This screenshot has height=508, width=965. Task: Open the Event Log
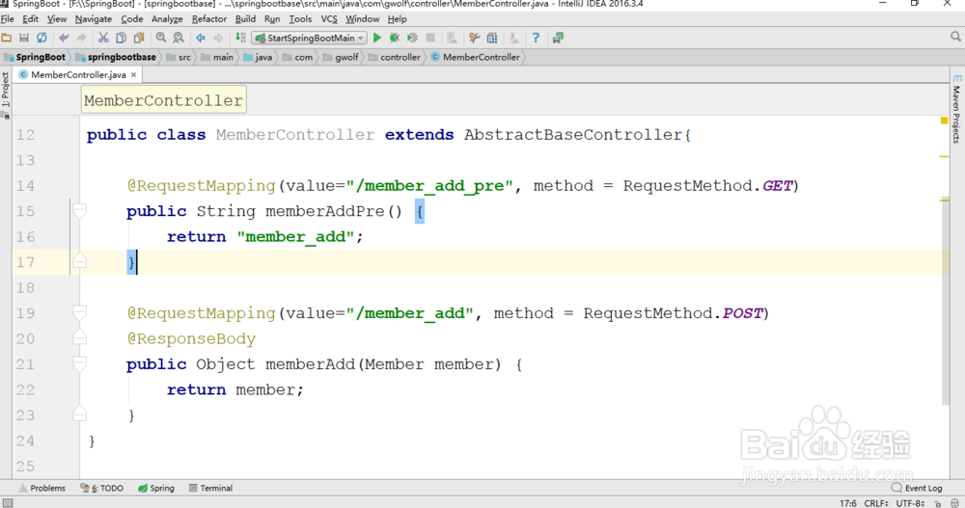coord(917,489)
